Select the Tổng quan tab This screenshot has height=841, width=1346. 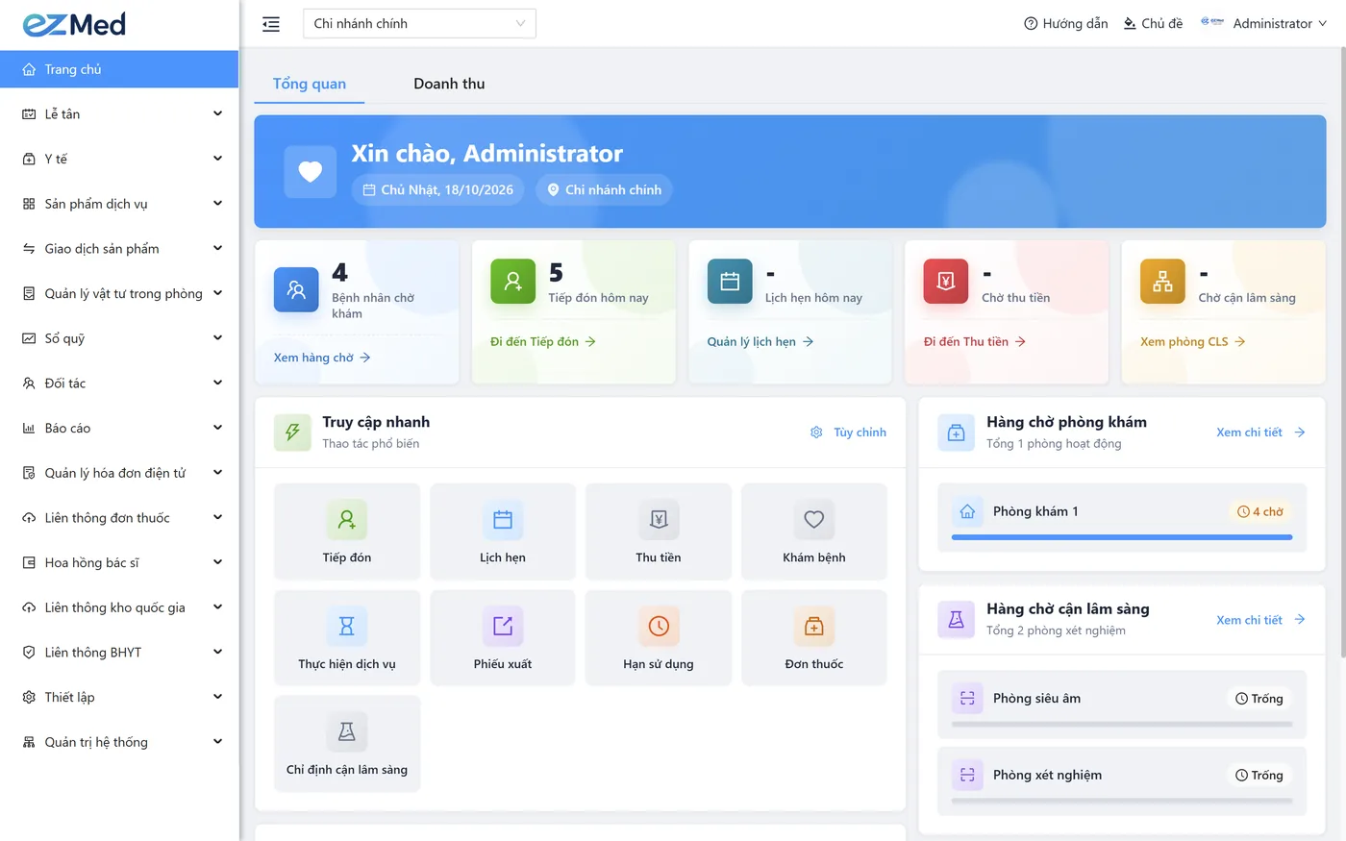pos(310,84)
